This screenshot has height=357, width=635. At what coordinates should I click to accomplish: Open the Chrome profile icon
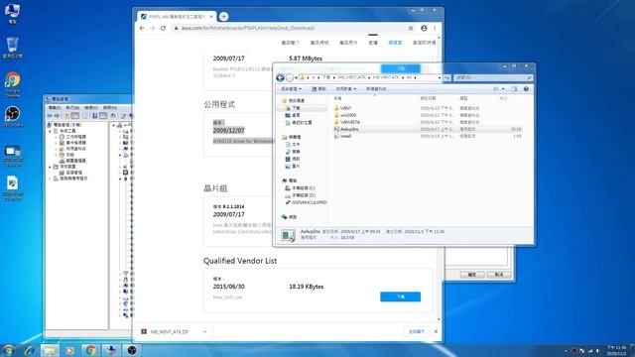[x=424, y=28]
